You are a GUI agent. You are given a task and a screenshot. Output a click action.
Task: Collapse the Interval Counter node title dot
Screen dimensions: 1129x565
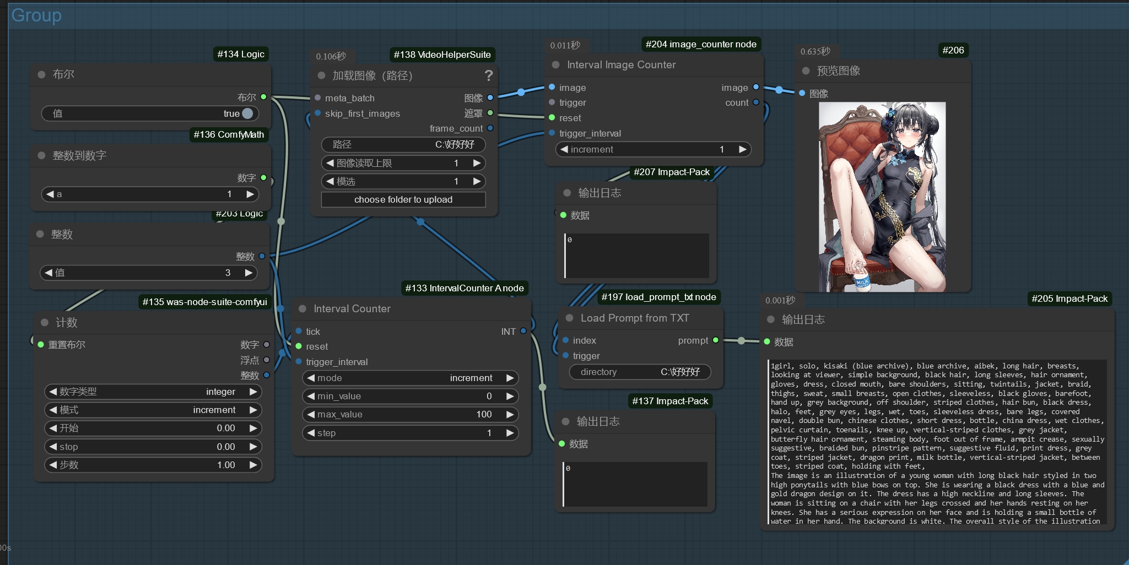click(302, 309)
